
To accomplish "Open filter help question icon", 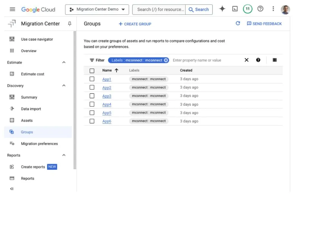I will [258, 60].
